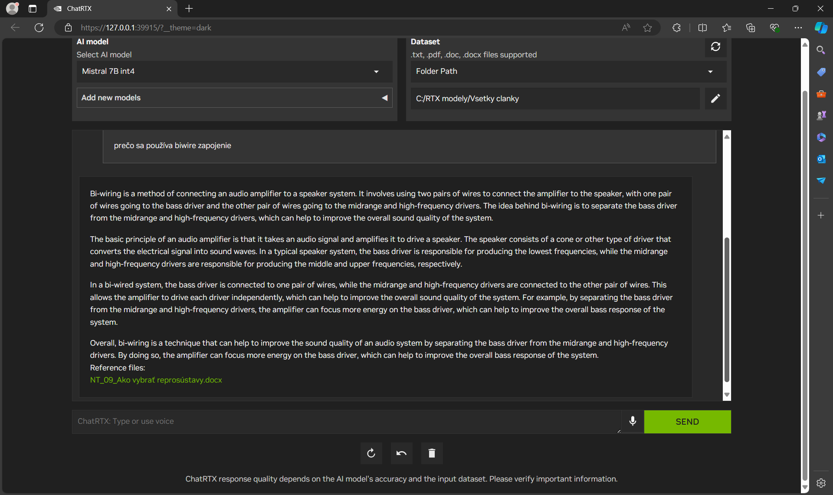The height and width of the screenshot is (495, 833).
Task: Click the microphone voice input icon
Action: 633,421
